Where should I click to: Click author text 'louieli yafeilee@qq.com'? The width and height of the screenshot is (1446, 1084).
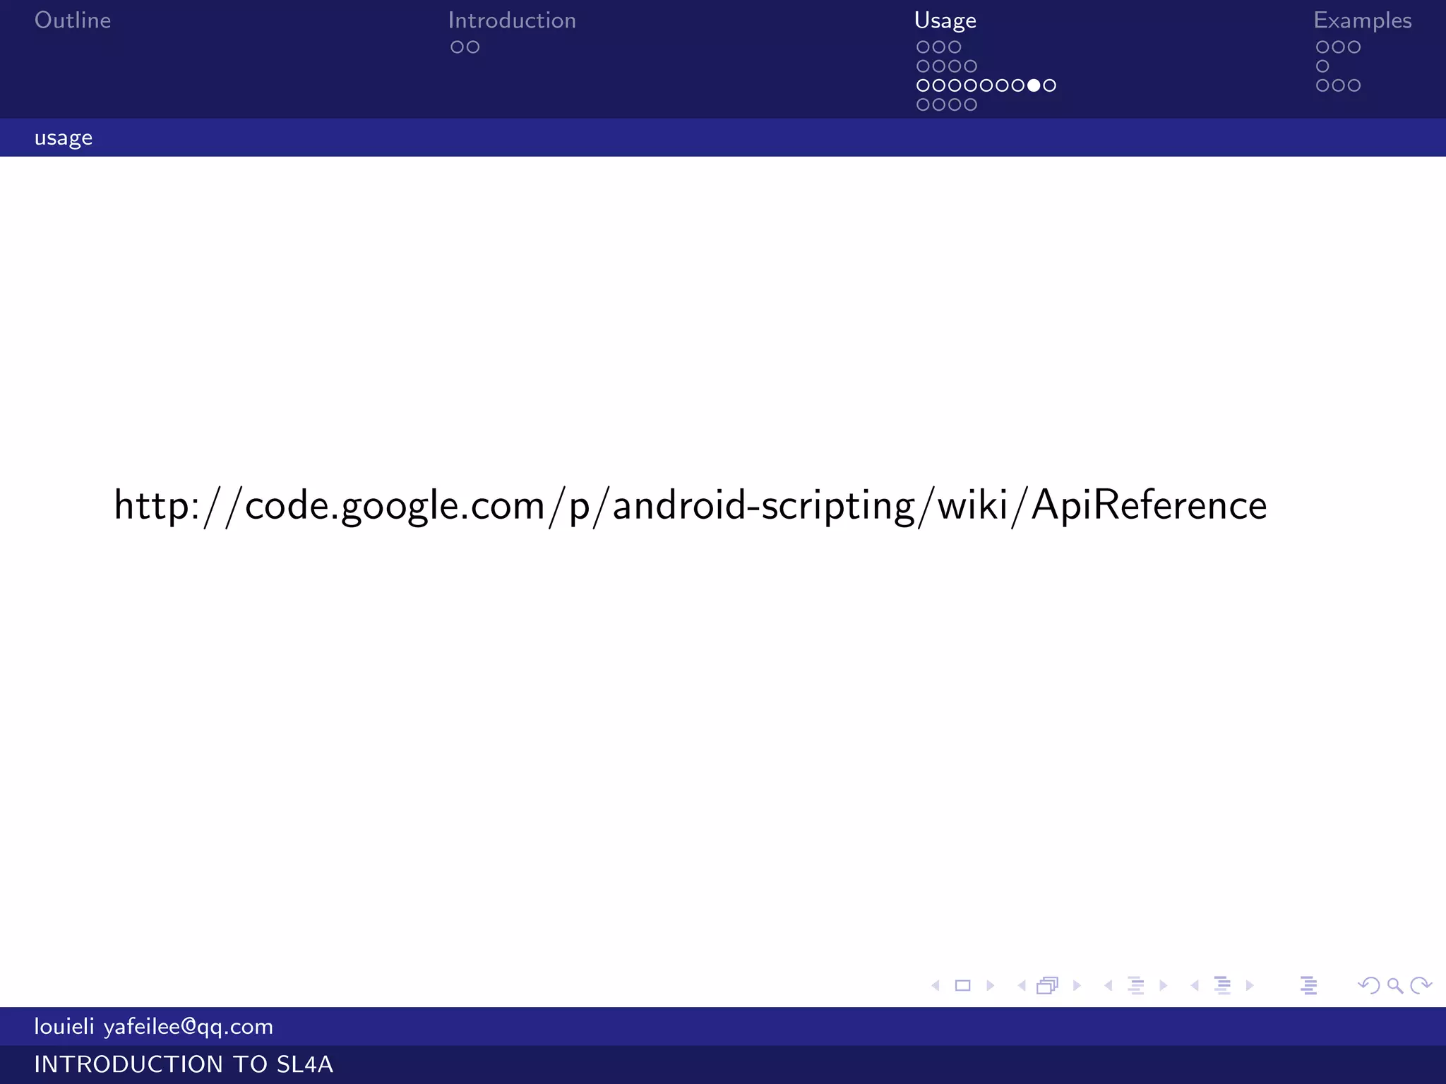pos(154,1027)
